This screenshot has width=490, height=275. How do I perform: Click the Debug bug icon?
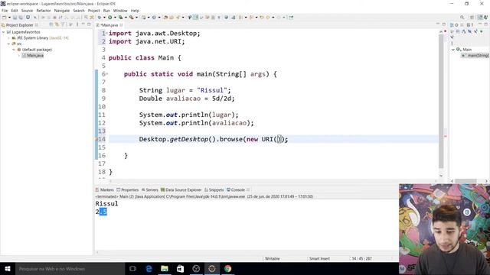(x=100, y=18)
